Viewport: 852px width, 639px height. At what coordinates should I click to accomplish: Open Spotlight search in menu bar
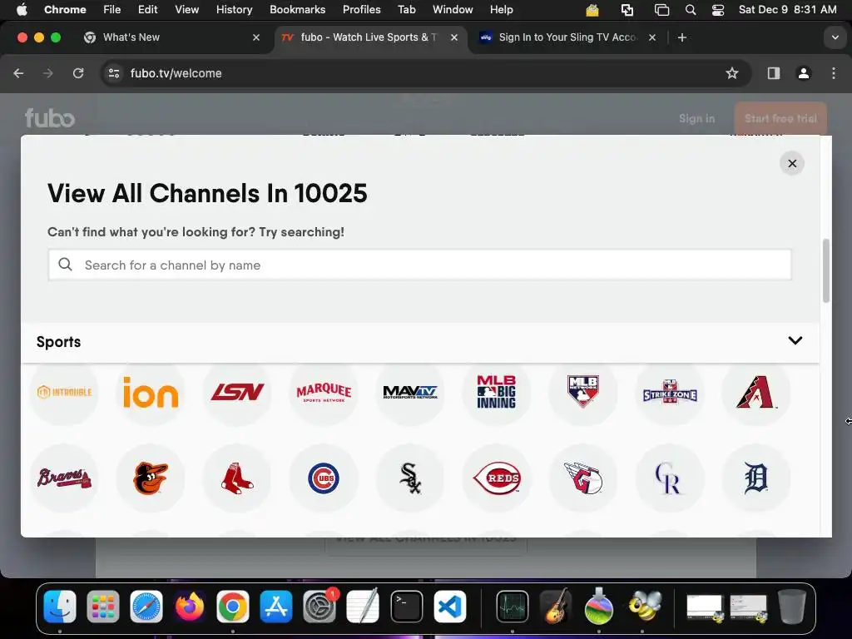(x=690, y=10)
